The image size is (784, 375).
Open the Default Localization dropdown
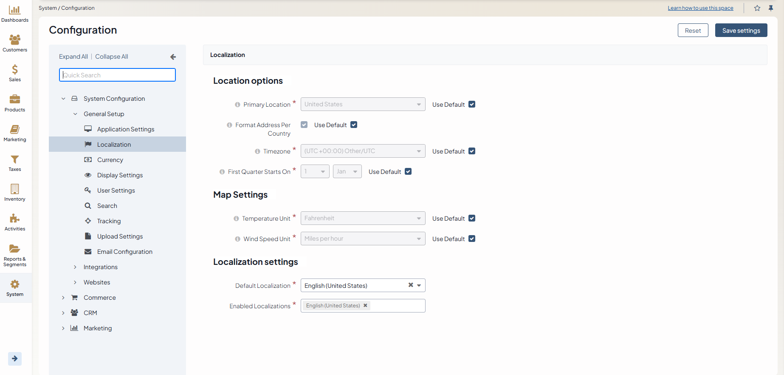[419, 286]
